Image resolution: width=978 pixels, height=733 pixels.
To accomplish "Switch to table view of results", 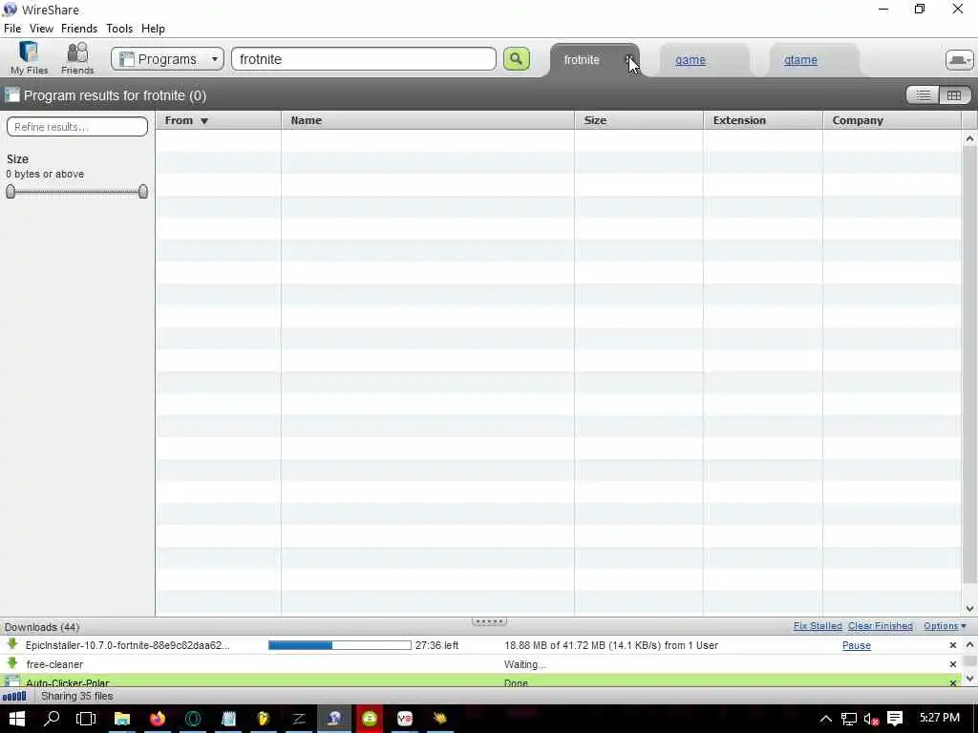I will [954, 95].
